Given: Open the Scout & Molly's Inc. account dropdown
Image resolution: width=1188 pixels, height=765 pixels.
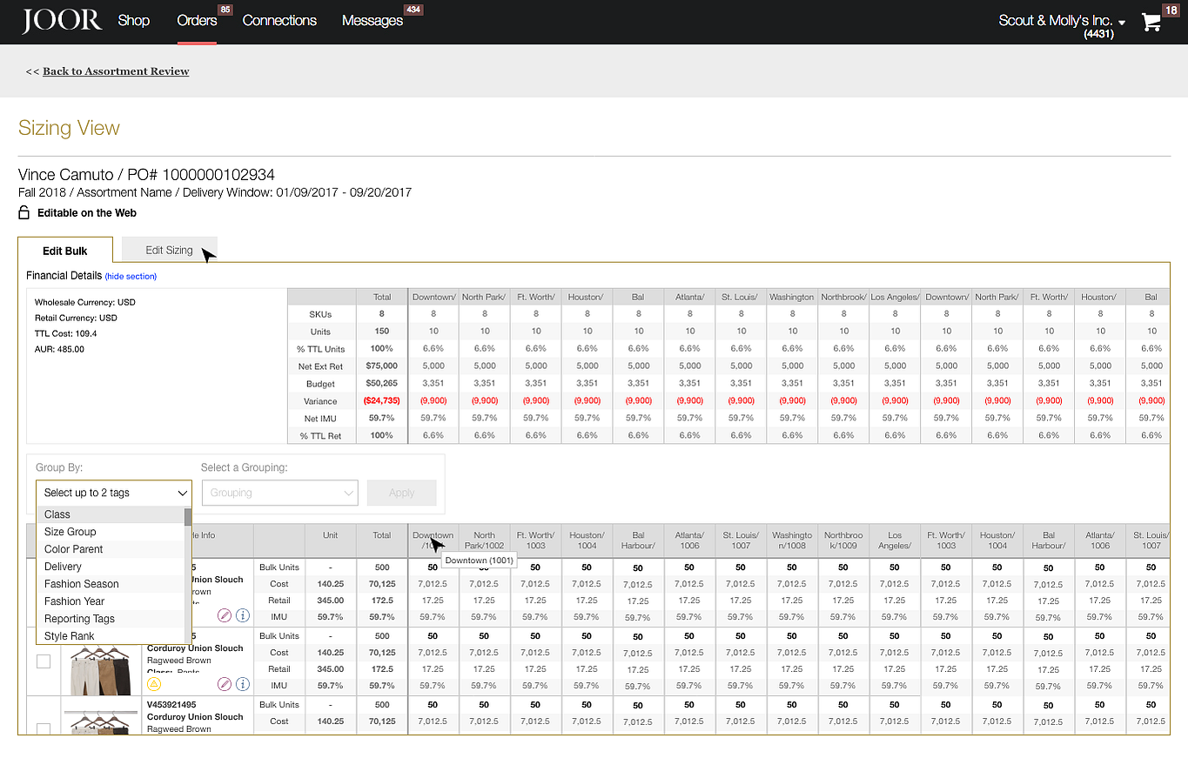Looking at the screenshot, I should [x=1062, y=21].
